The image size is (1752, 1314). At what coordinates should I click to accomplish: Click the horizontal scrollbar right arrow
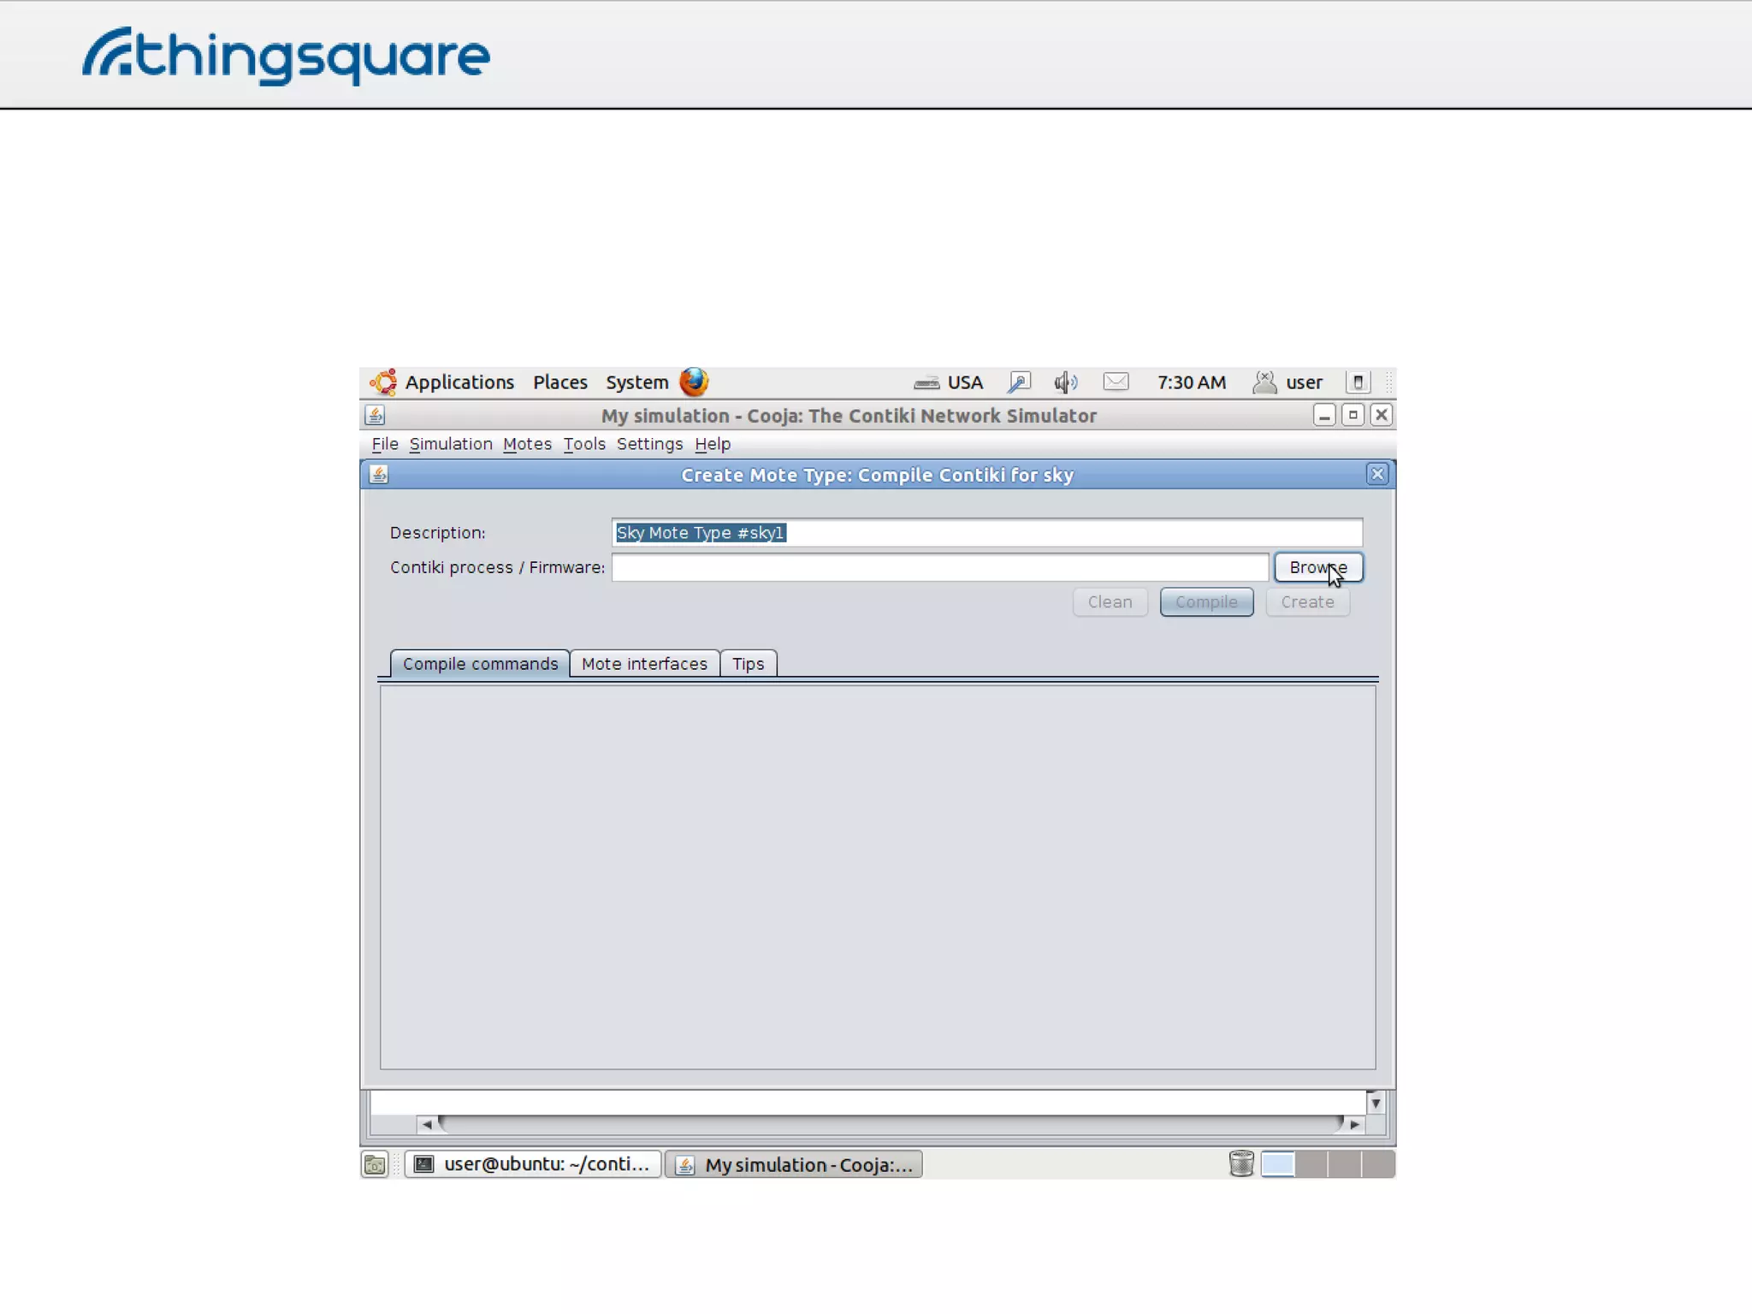(1354, 1124)
